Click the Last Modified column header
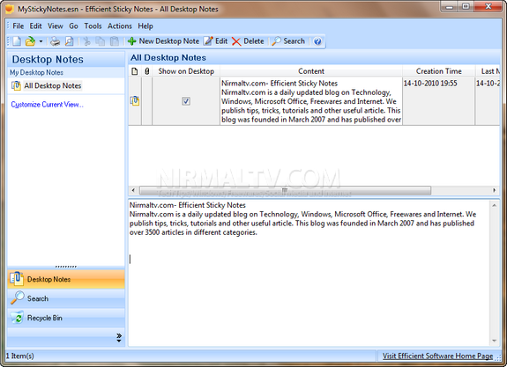The width and height of the screenshot is (507, 367). pos(488,71)
